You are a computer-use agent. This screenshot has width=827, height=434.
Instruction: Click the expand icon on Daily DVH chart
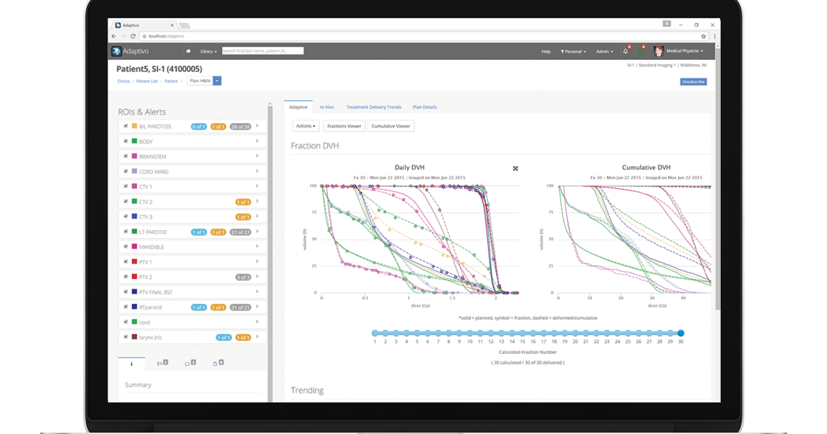515,168
